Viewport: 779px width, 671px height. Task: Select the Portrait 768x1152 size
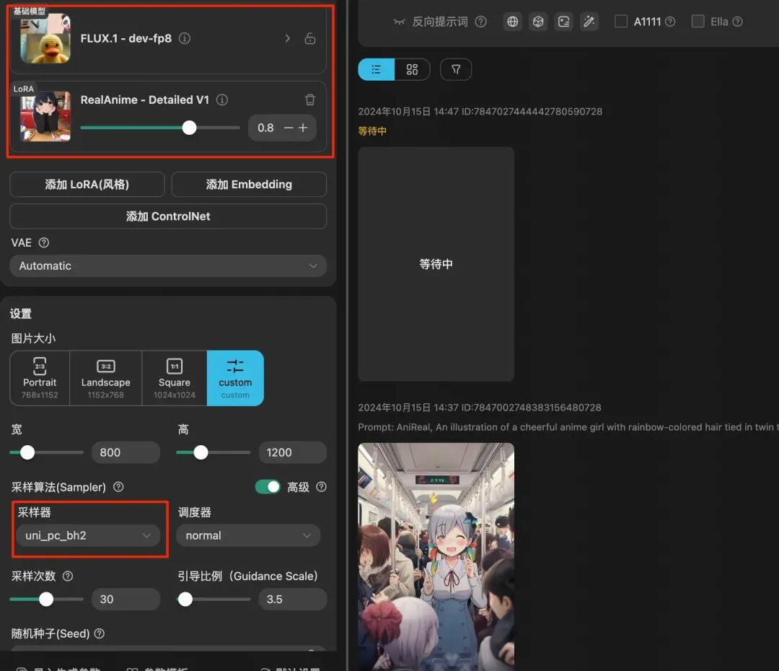pos(40,378)
